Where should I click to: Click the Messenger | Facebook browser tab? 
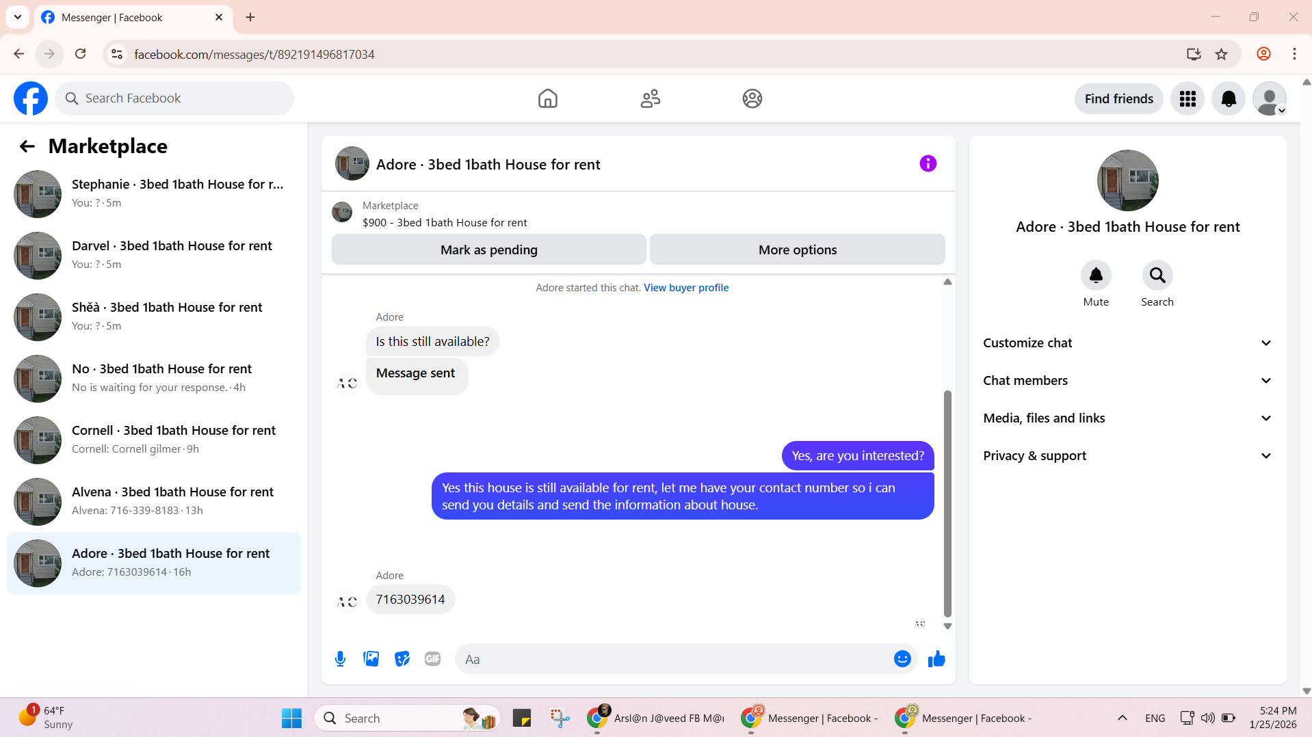point(133,18)
